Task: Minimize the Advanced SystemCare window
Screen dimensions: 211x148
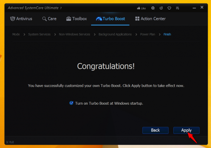Action: point(194,8)
